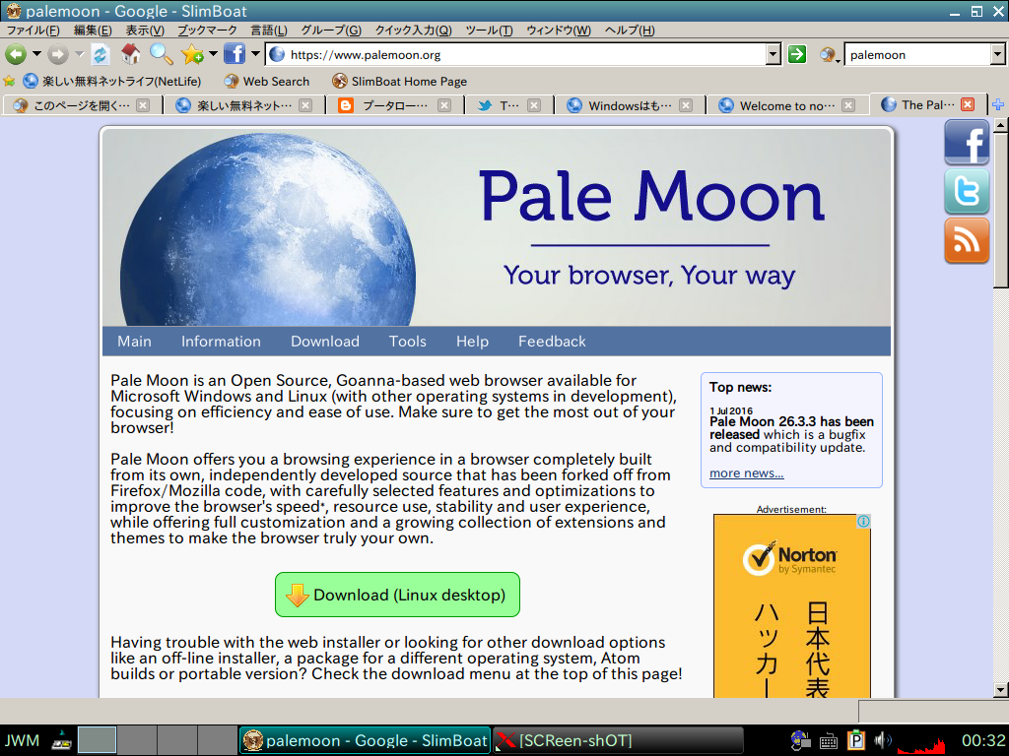Expand the search box dropdown arrow

[x=998, y=55]
